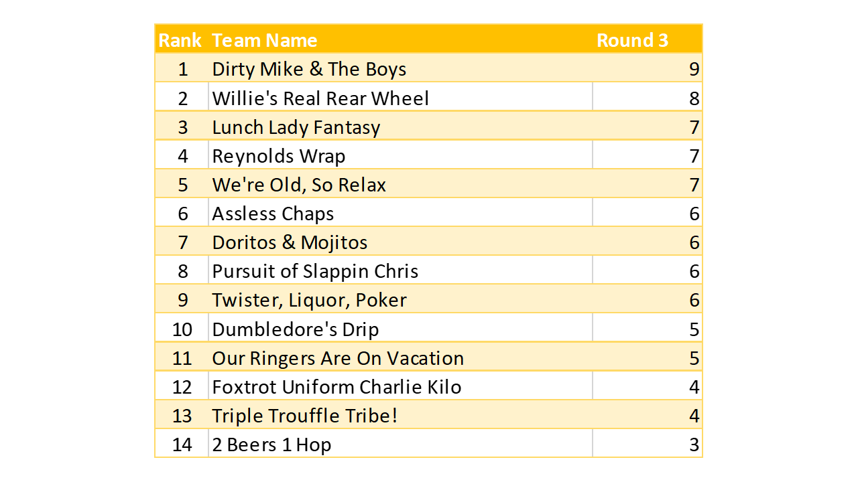The image size is (858, 482).
Task: Select the We're Old, So Relax cell
Action: point(299,185)
